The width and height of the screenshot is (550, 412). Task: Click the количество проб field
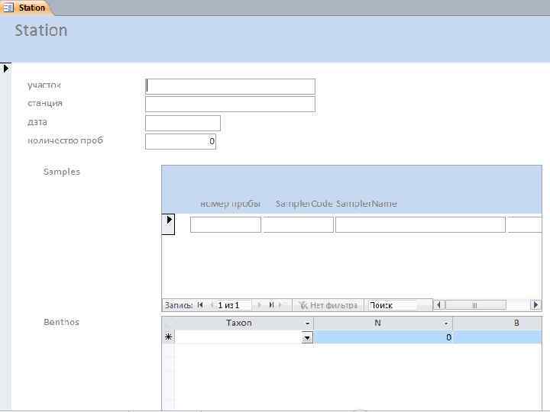point(180,141)
